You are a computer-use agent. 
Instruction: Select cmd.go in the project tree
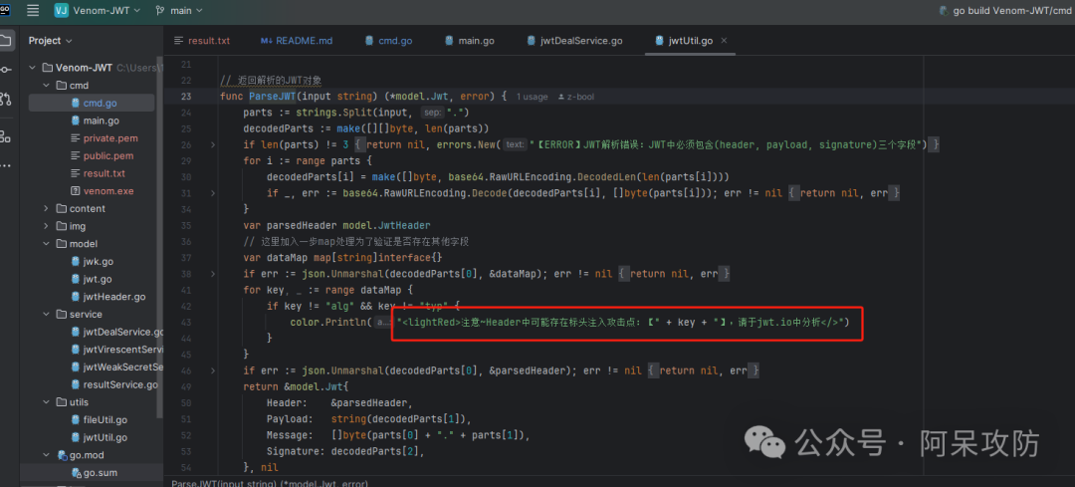pyautogui.click(x=92, y=103)
